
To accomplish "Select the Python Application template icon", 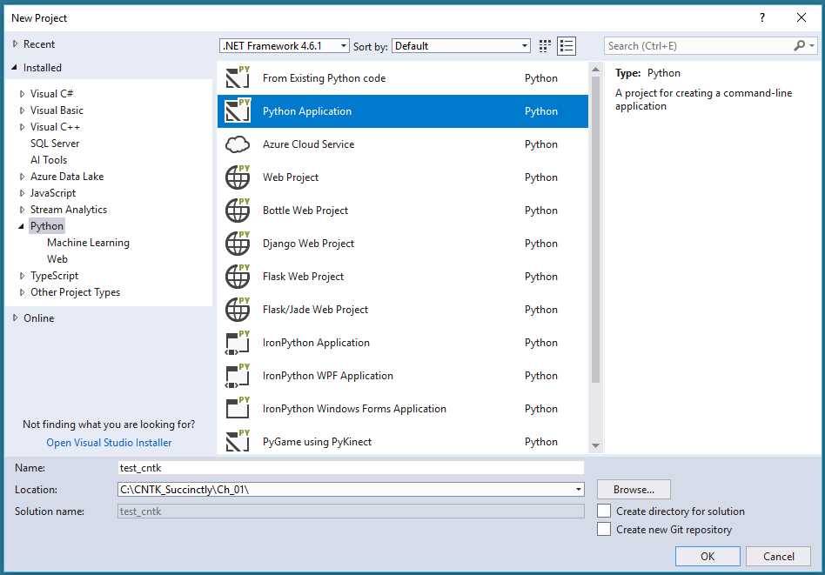I will tap(238, 111).
